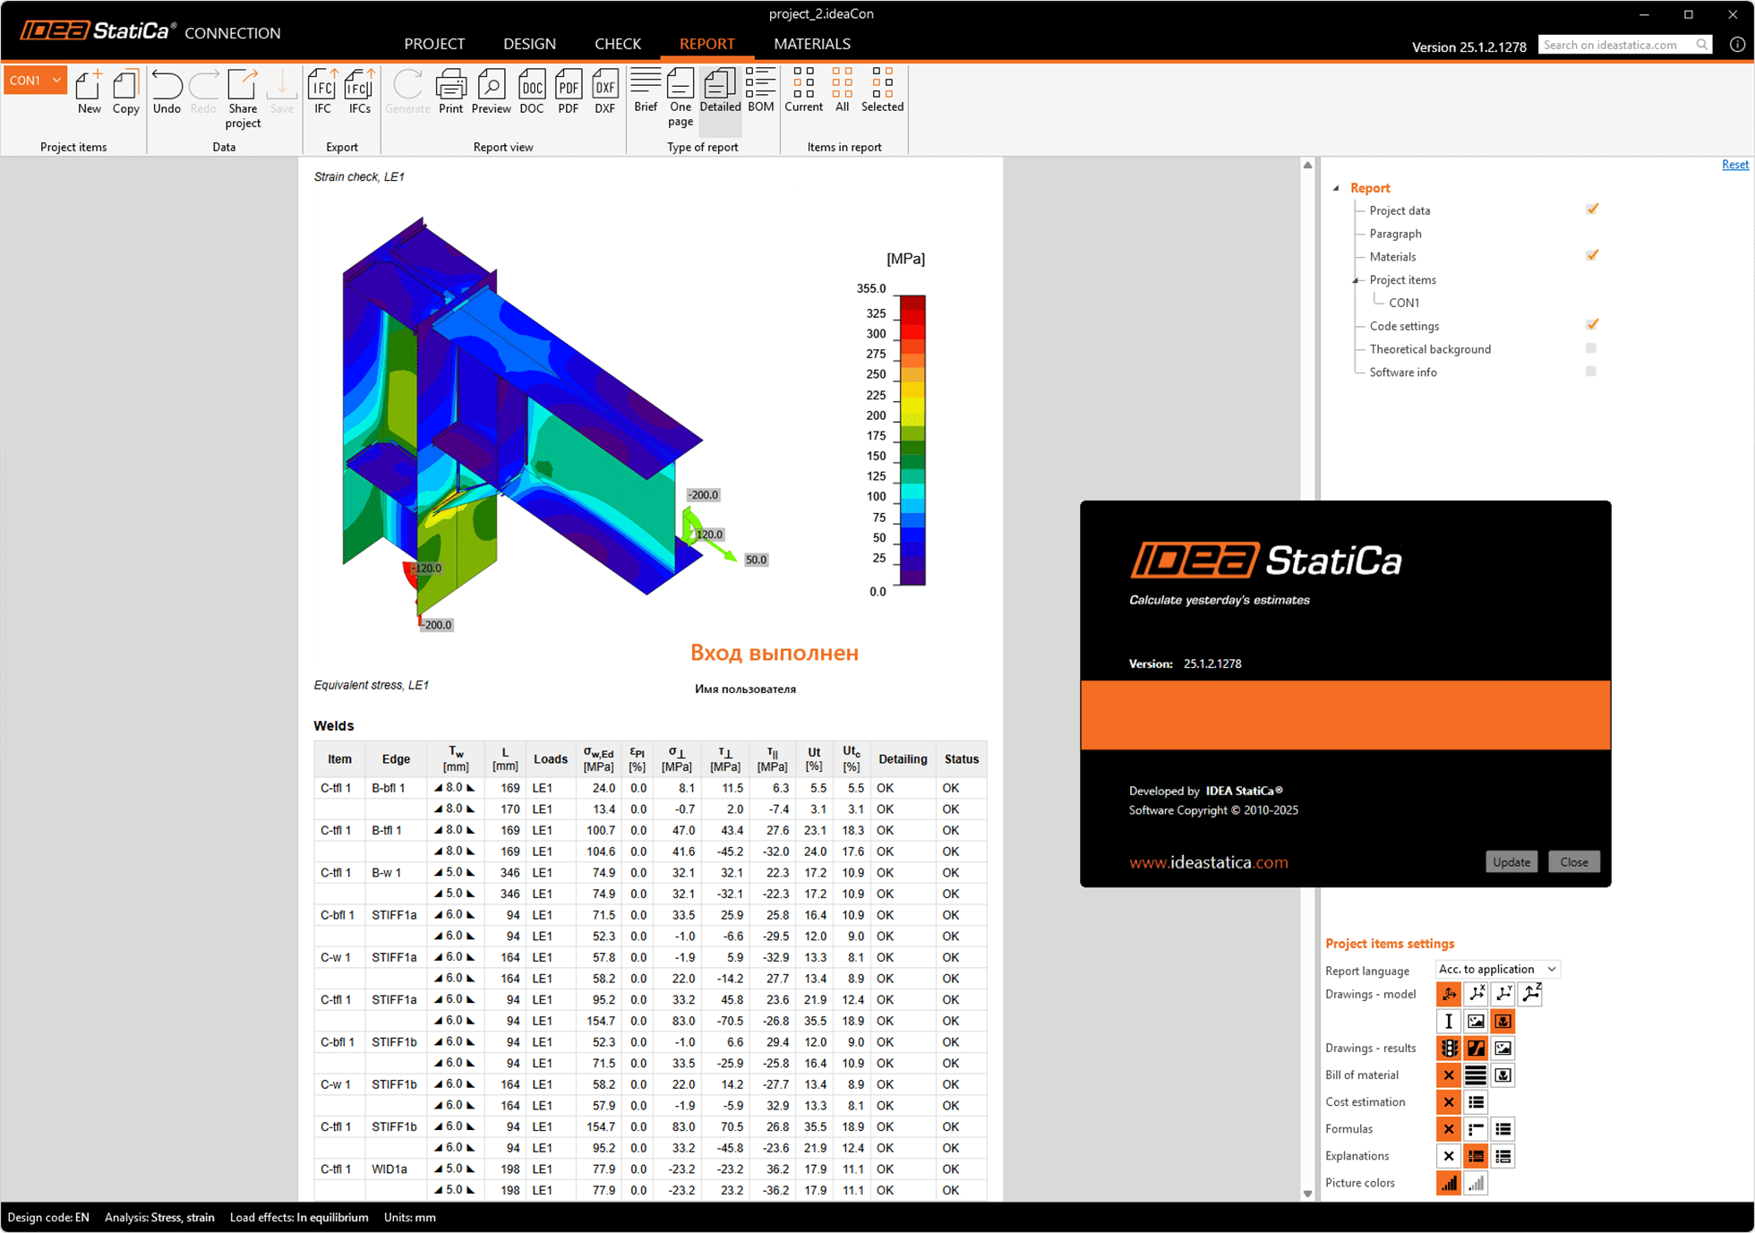Image resolution: width=1755 pixels, height=1233 pixels.
Task: Select the Print report icon
Action: (x=451, y=91)
